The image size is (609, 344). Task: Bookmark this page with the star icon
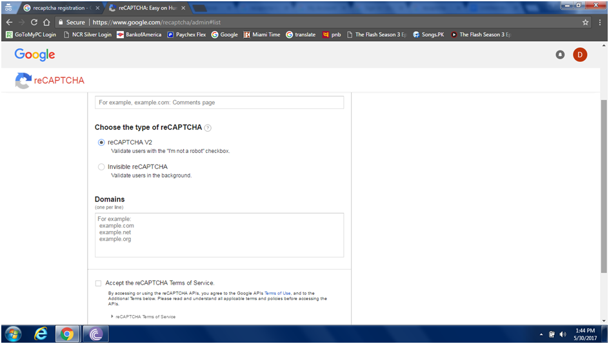(585, 22)
